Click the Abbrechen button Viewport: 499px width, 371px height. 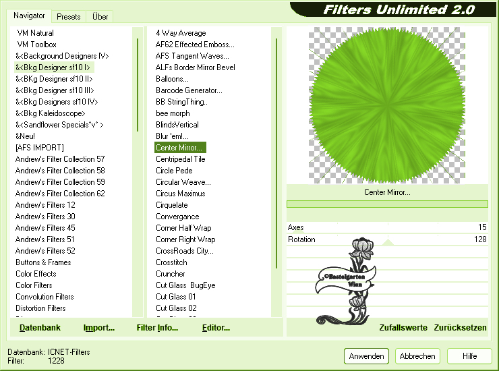click(x=417, y=356)
